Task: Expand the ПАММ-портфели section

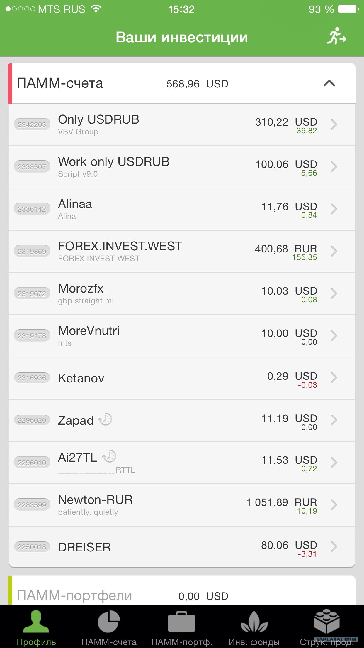Action: [x=182, y=590]
